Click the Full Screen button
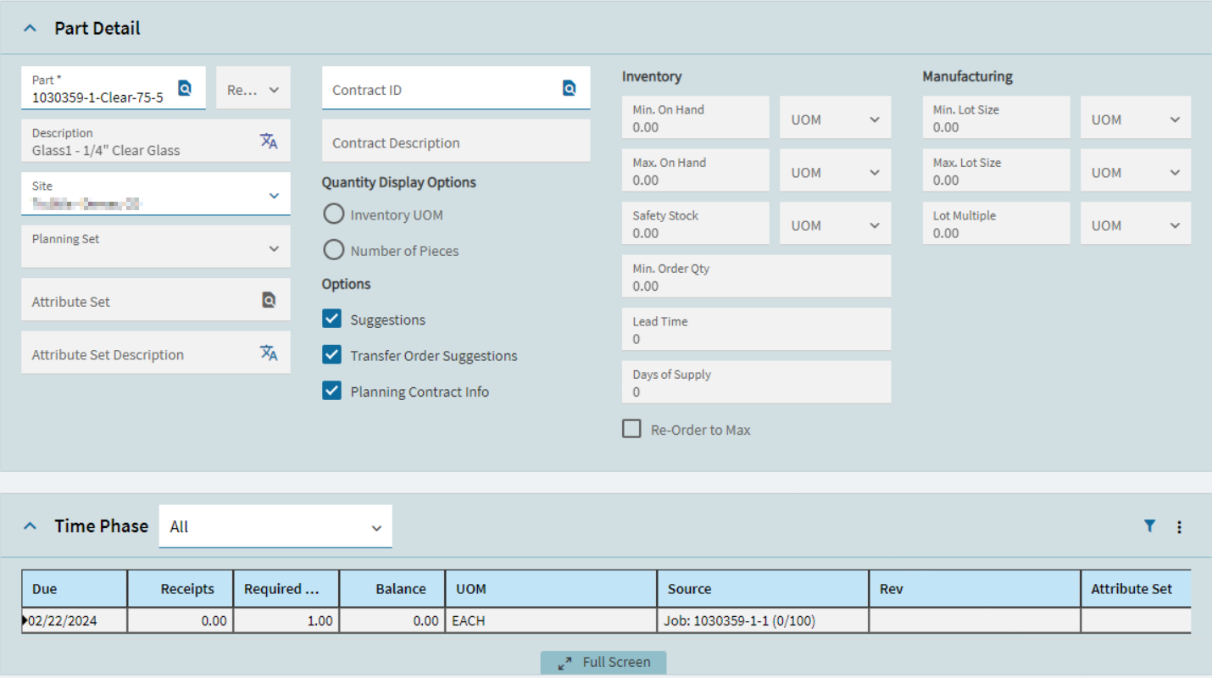The image size is (1212, 678). (x=603, y=663)
